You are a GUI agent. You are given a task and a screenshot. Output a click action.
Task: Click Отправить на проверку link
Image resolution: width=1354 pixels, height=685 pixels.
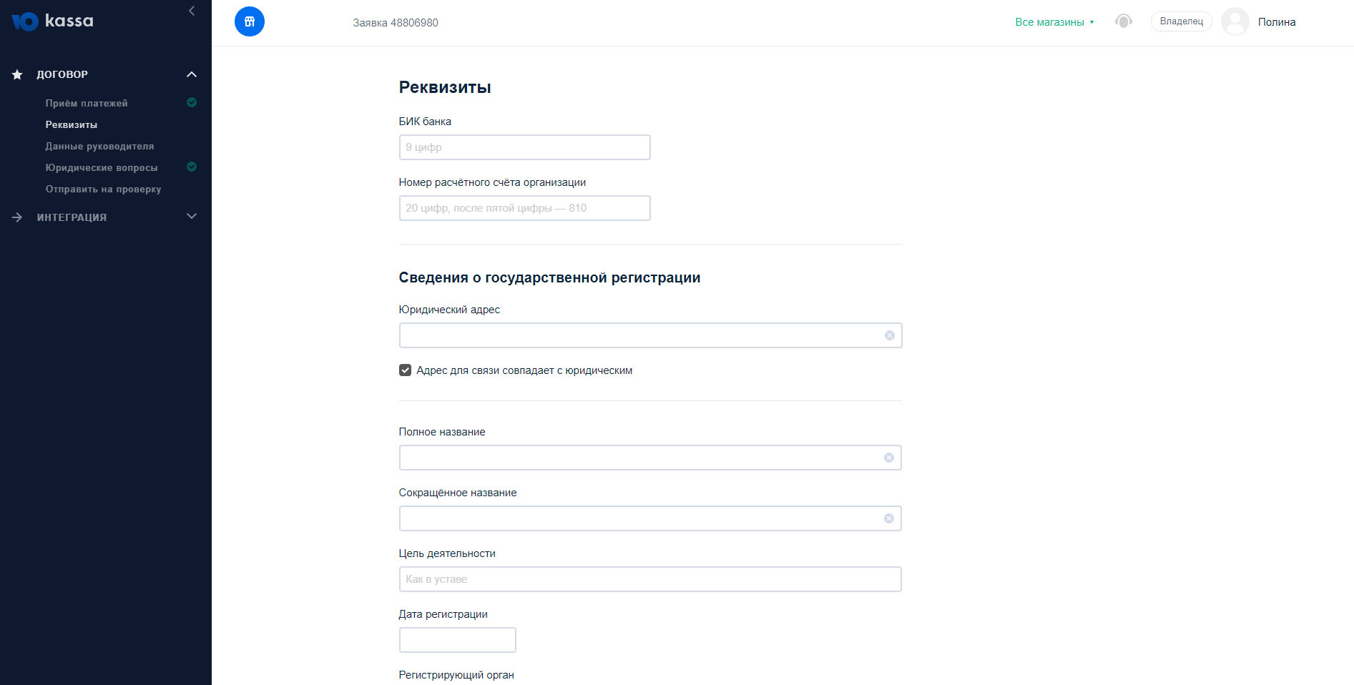tap(103, 189)
